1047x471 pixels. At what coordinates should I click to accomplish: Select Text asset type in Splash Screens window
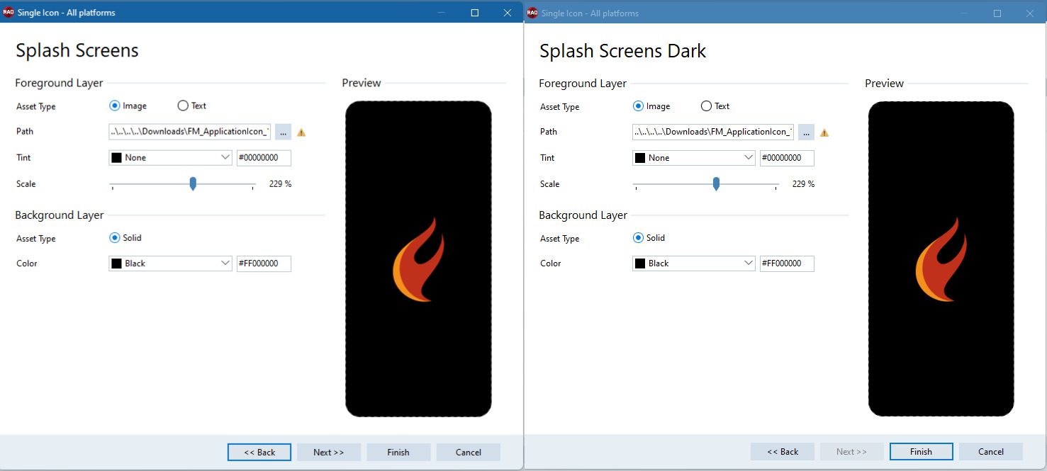[191, 106]
